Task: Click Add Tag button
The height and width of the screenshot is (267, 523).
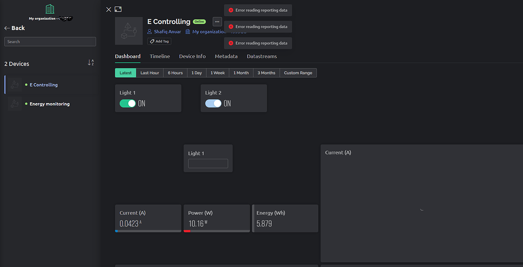Action: click(x=159, y=41)
